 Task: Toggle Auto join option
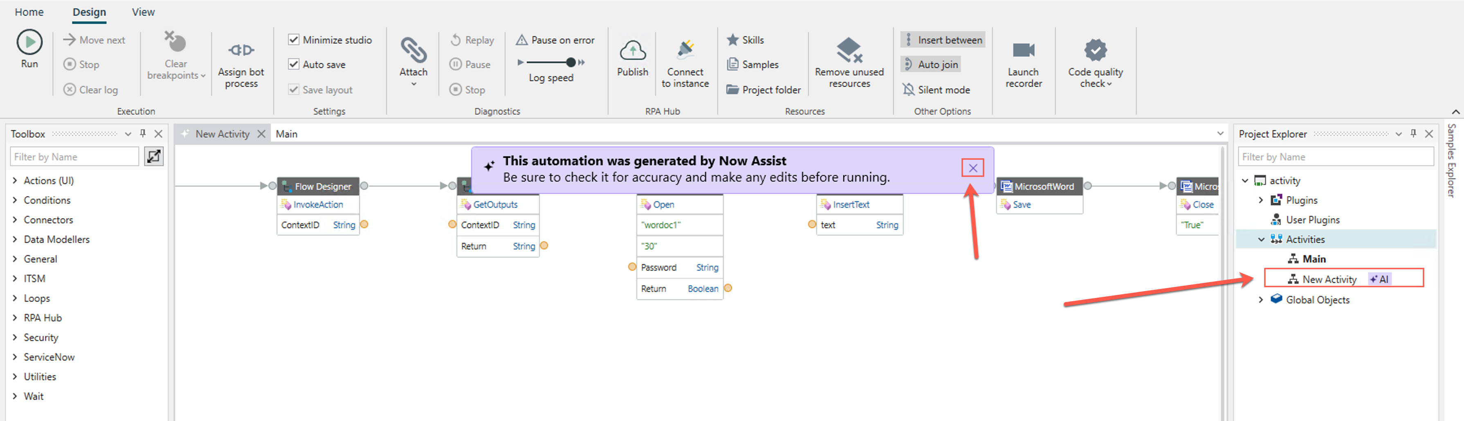point(930,64)
